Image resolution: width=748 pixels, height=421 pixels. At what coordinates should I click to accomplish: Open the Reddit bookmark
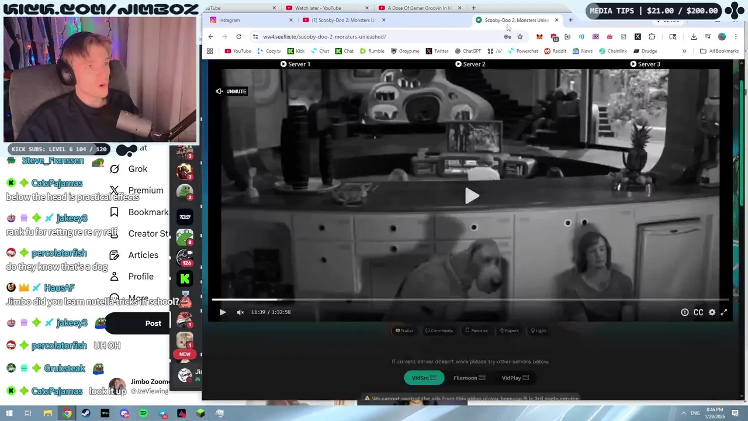(x=555, y=51)
